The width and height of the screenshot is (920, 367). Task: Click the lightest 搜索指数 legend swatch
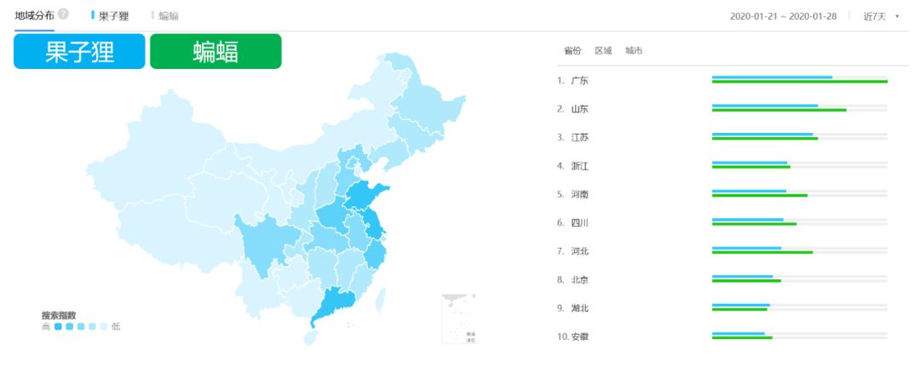point(103,326)
